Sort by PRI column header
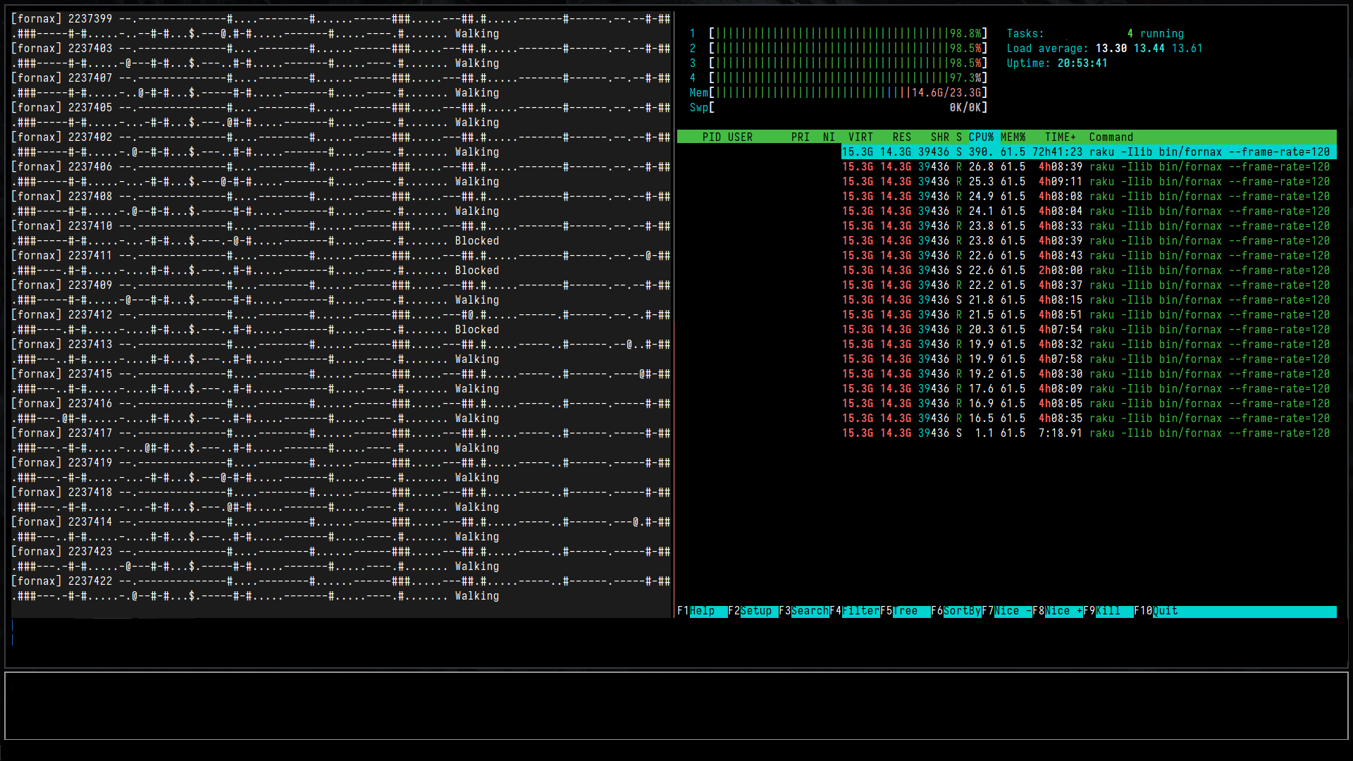Image resolution: width=1353 pixels, height=761 pixels. click(x=800, y=137)
